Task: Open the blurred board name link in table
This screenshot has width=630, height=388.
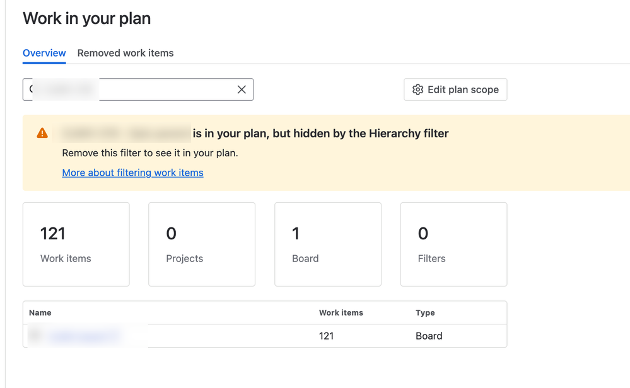Action: coord(84,336)
